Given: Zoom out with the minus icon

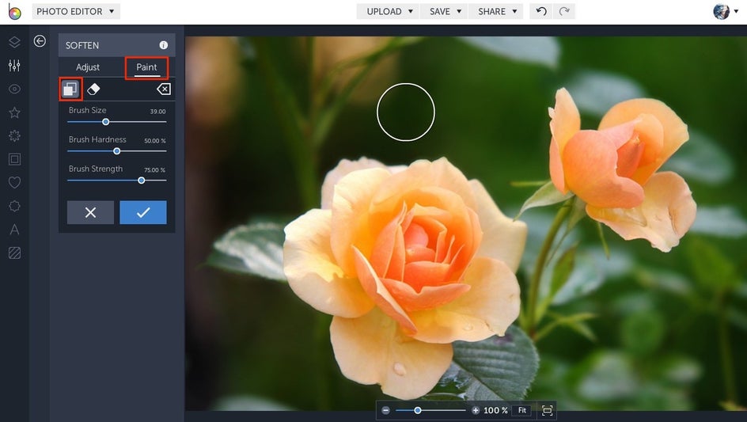Looking at the screenshot, I should pos(386,411).
